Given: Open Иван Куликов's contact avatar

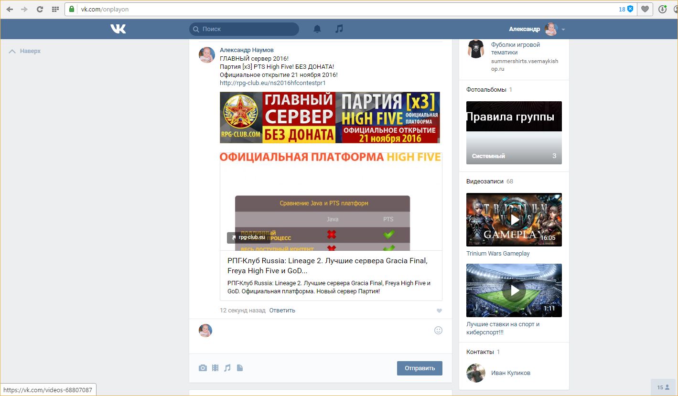Looking at the screenshot, I should (x=476, y=373).
